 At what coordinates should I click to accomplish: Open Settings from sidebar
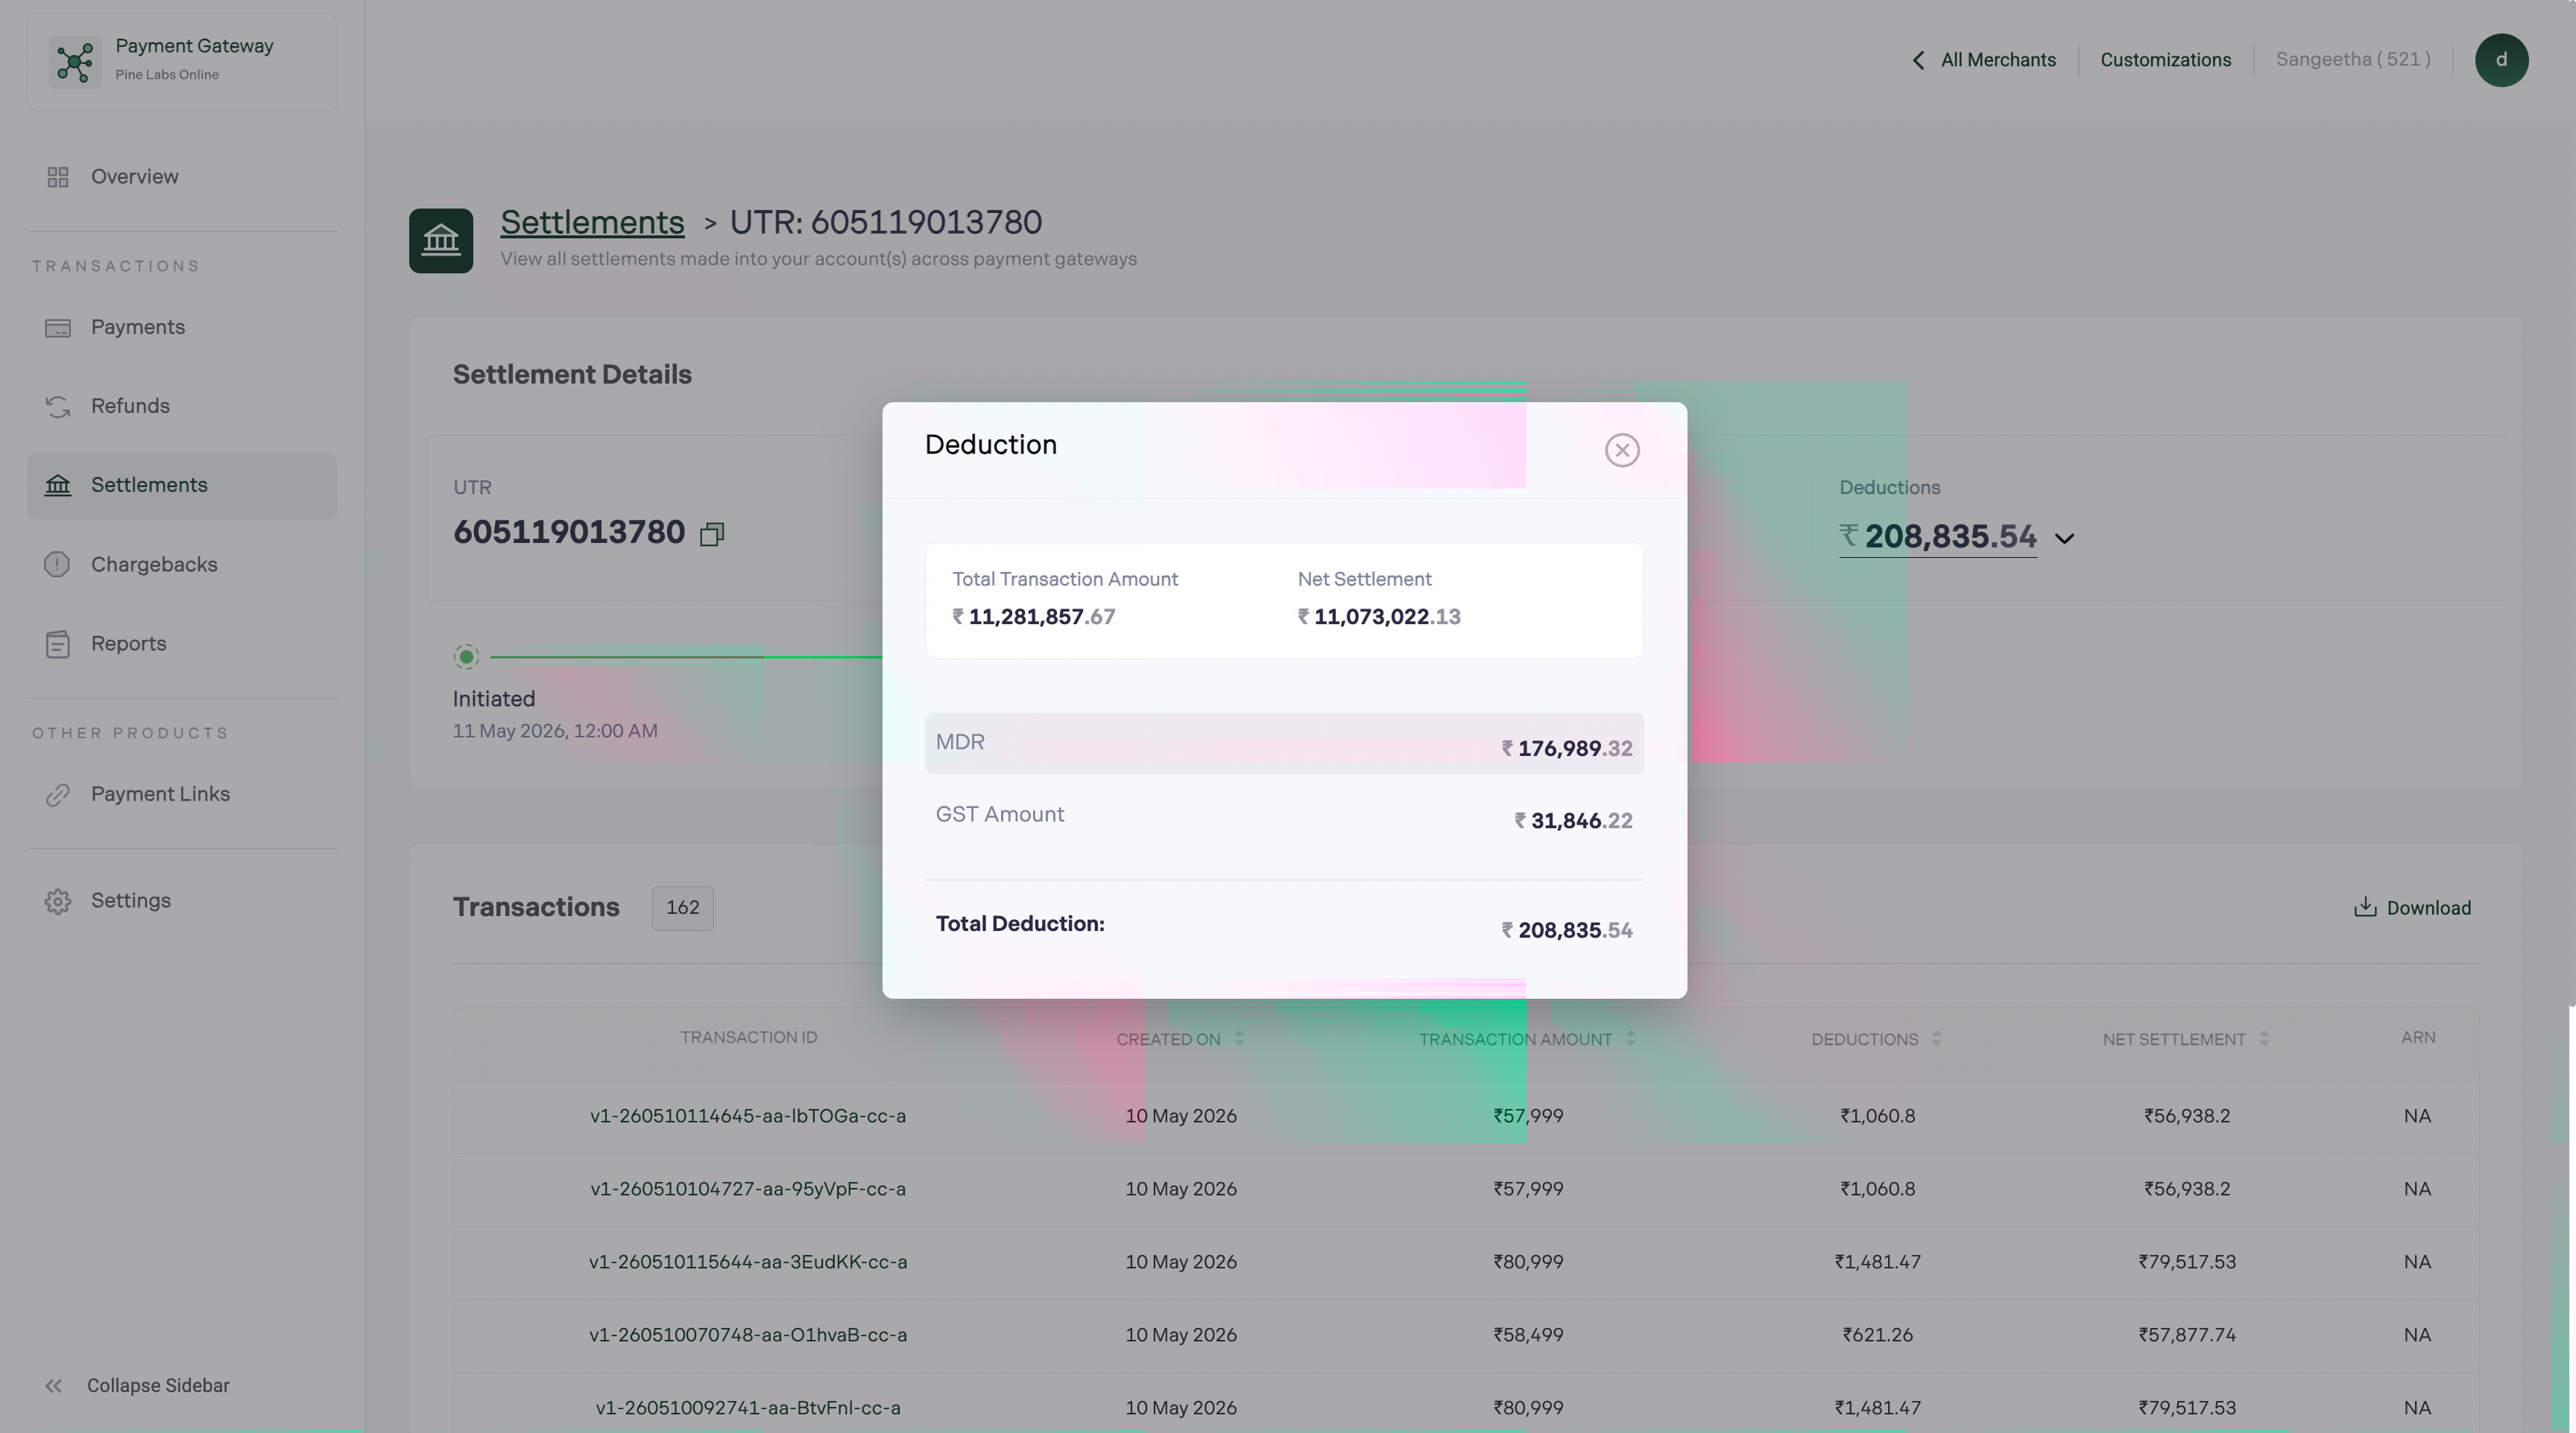(x=182, y=901)
